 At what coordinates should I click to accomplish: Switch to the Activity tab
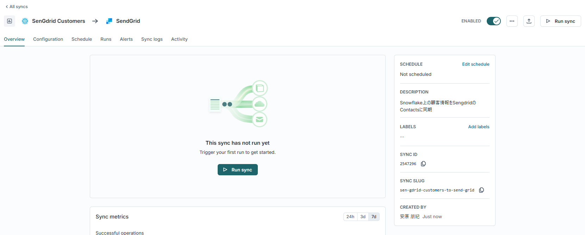coord(179,39)
